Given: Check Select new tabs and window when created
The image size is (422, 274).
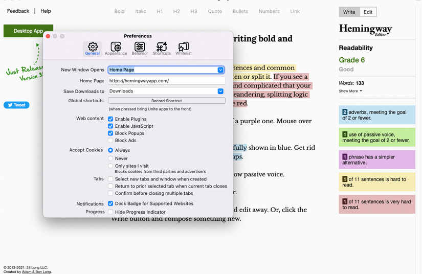Looking at the screenshot, I should pyautogui.click(x=110, y=179).
